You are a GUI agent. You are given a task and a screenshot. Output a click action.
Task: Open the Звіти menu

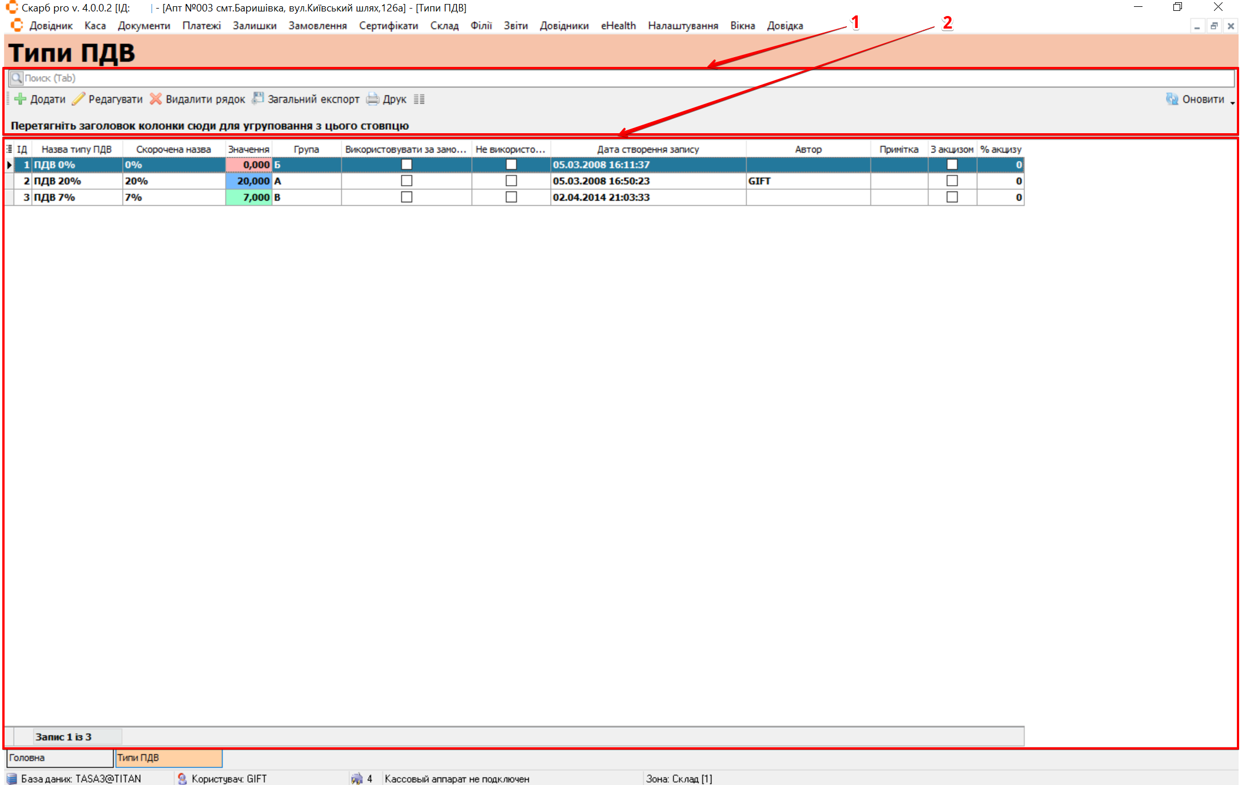(515, 26)
